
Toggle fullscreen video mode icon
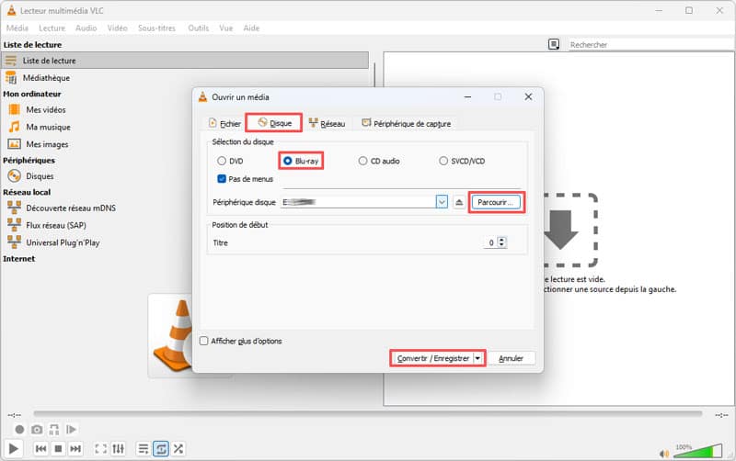pos(100,448)
